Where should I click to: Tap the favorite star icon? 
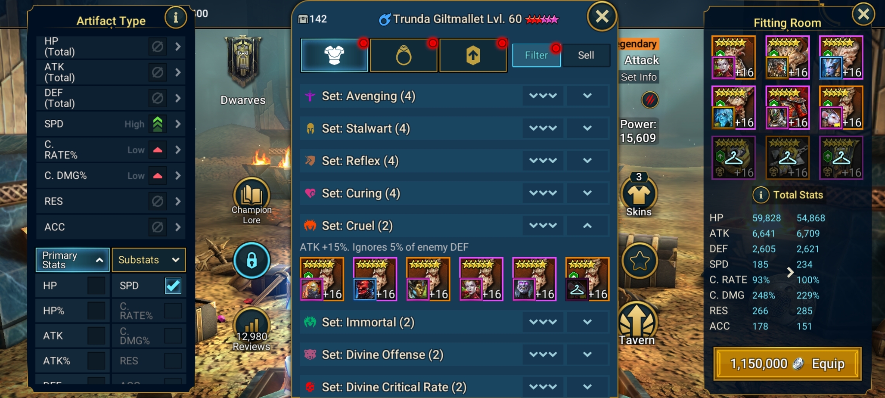(x=639, y=261)
